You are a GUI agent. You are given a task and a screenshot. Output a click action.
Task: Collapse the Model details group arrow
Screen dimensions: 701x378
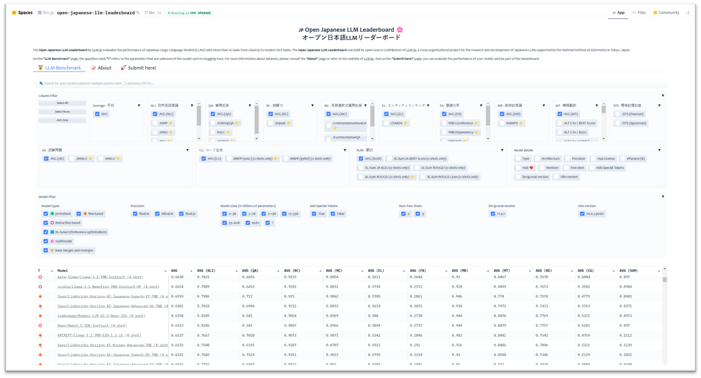click(x=659, y=150)
